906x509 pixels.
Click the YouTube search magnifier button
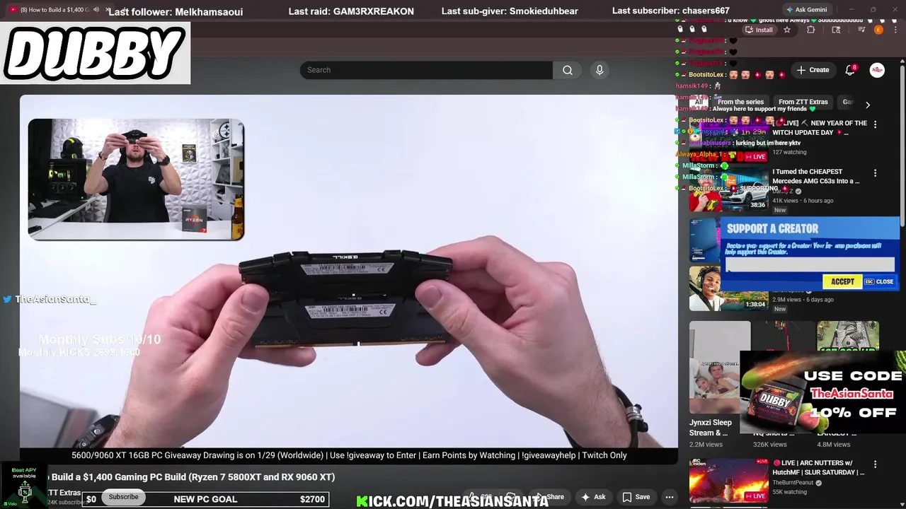(568, 70)
